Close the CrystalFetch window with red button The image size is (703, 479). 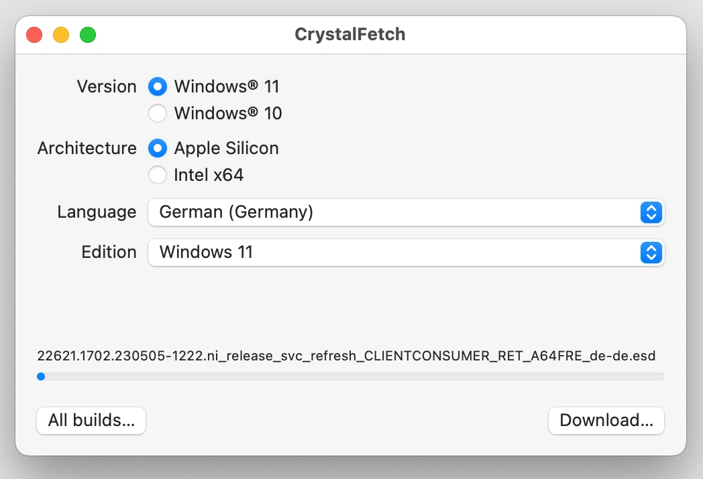pyautogui.click(x=34, y=35)
